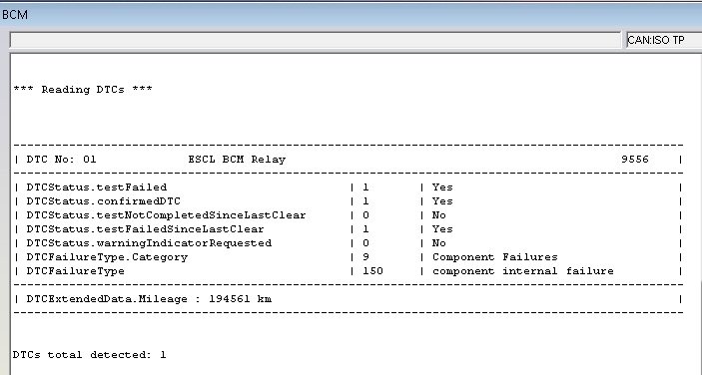Click 'No' in the testNotCompletedSinceLastClear row
The height and width of the screenshot is (375, 702).
tap(438, 215)
